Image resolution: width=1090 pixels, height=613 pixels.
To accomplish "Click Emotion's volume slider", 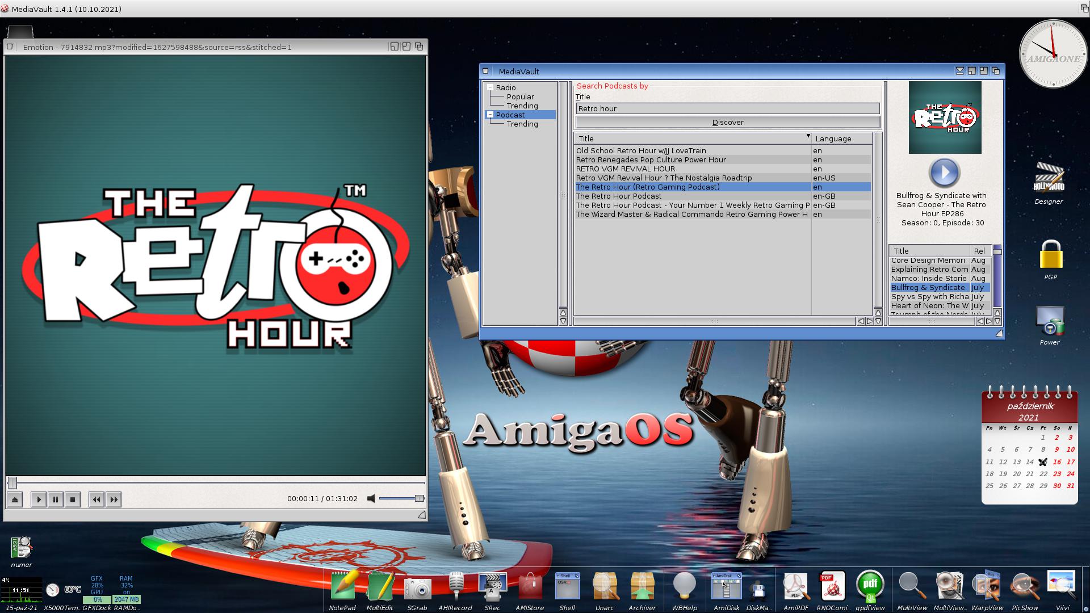I will [x=401, y=499].
